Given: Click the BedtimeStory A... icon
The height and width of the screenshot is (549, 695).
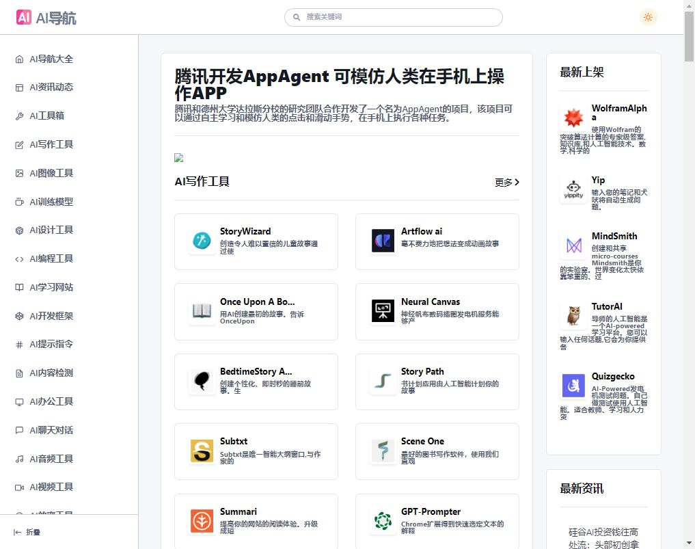Looking at the screenshot, I should click(x=202, y=381).
